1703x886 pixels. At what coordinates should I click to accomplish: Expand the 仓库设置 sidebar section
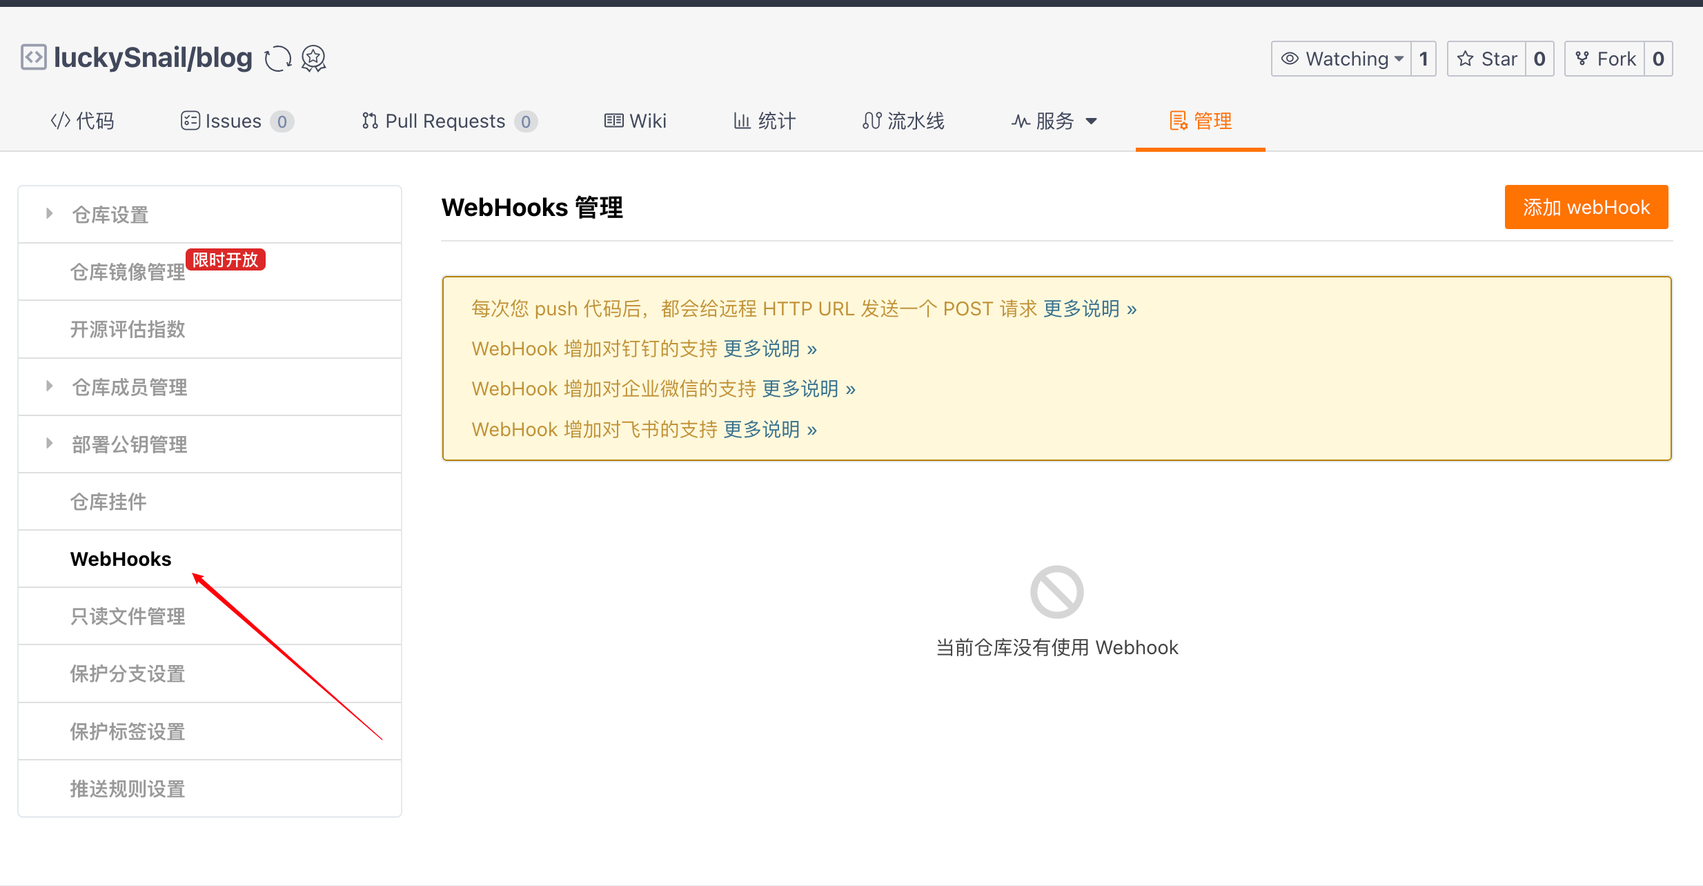[110, 215]
